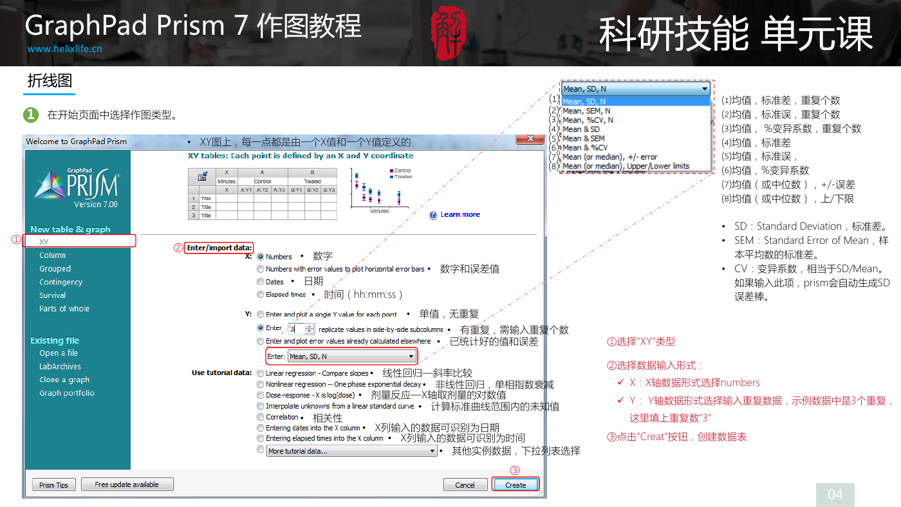This screenshot has width=901, height=507.
Task: Click the XY sample table thumbnail
Action: pos(262,194)
